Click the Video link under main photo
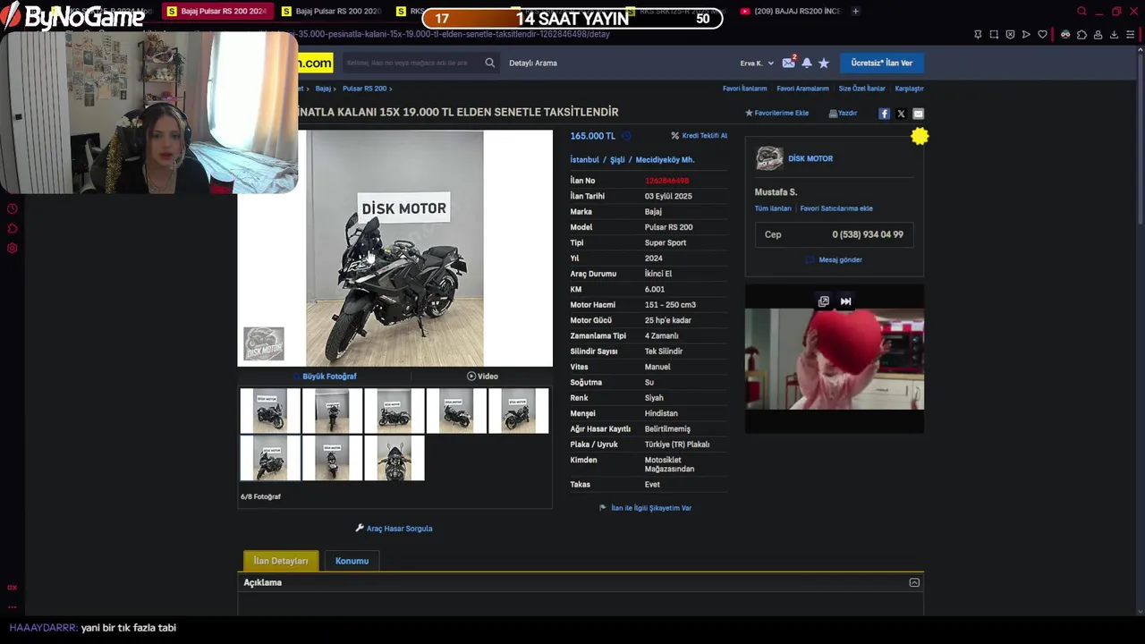Viewport: 1145px width, 644px height. click(x=483, y=377)
